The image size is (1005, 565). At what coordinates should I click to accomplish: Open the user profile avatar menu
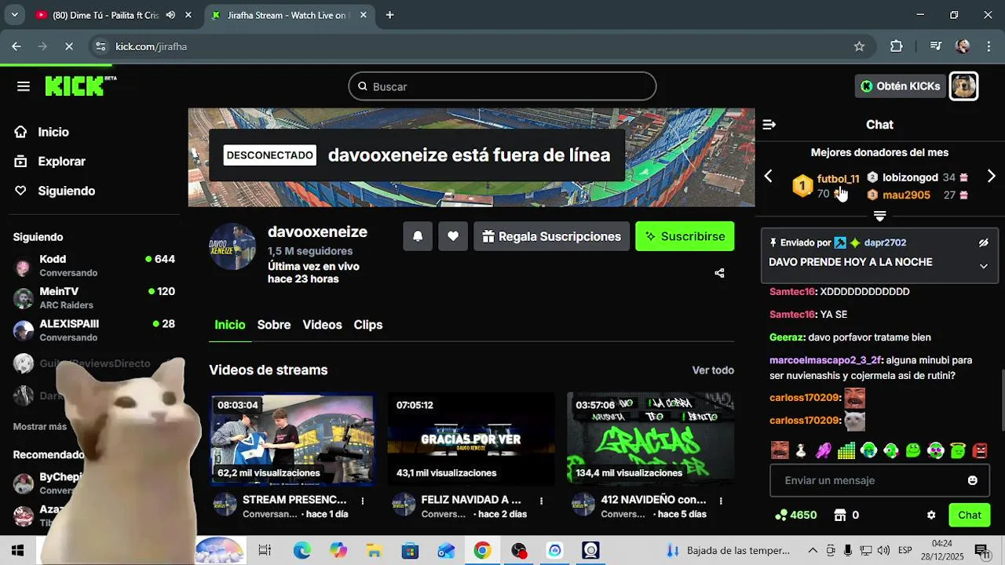coord(963,86)
